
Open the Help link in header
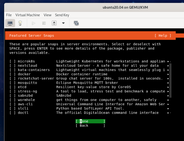click(163, 35)
